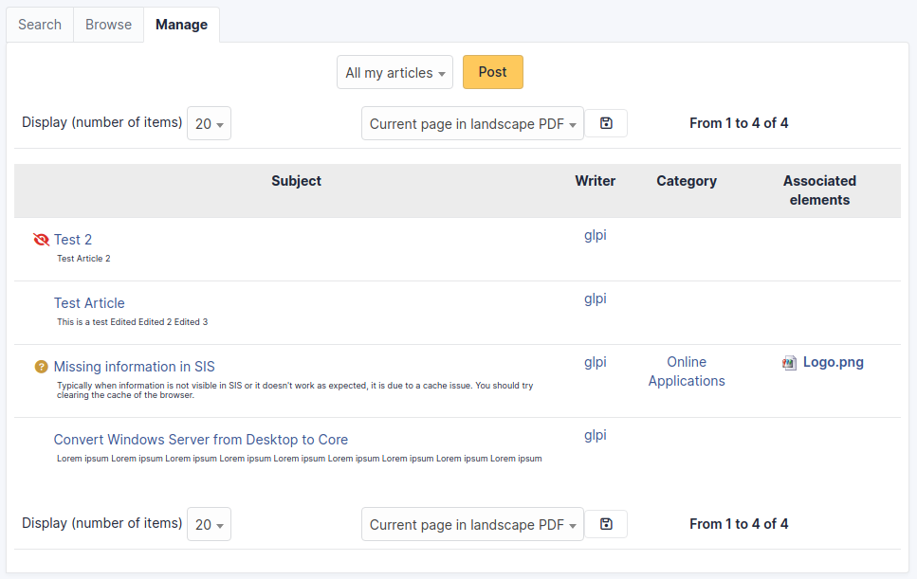Click the Logo.png image file icon

coord(789,363)
